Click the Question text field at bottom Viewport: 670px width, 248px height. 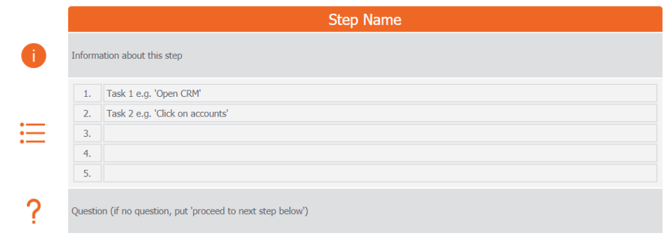click(x=365, y=211)
